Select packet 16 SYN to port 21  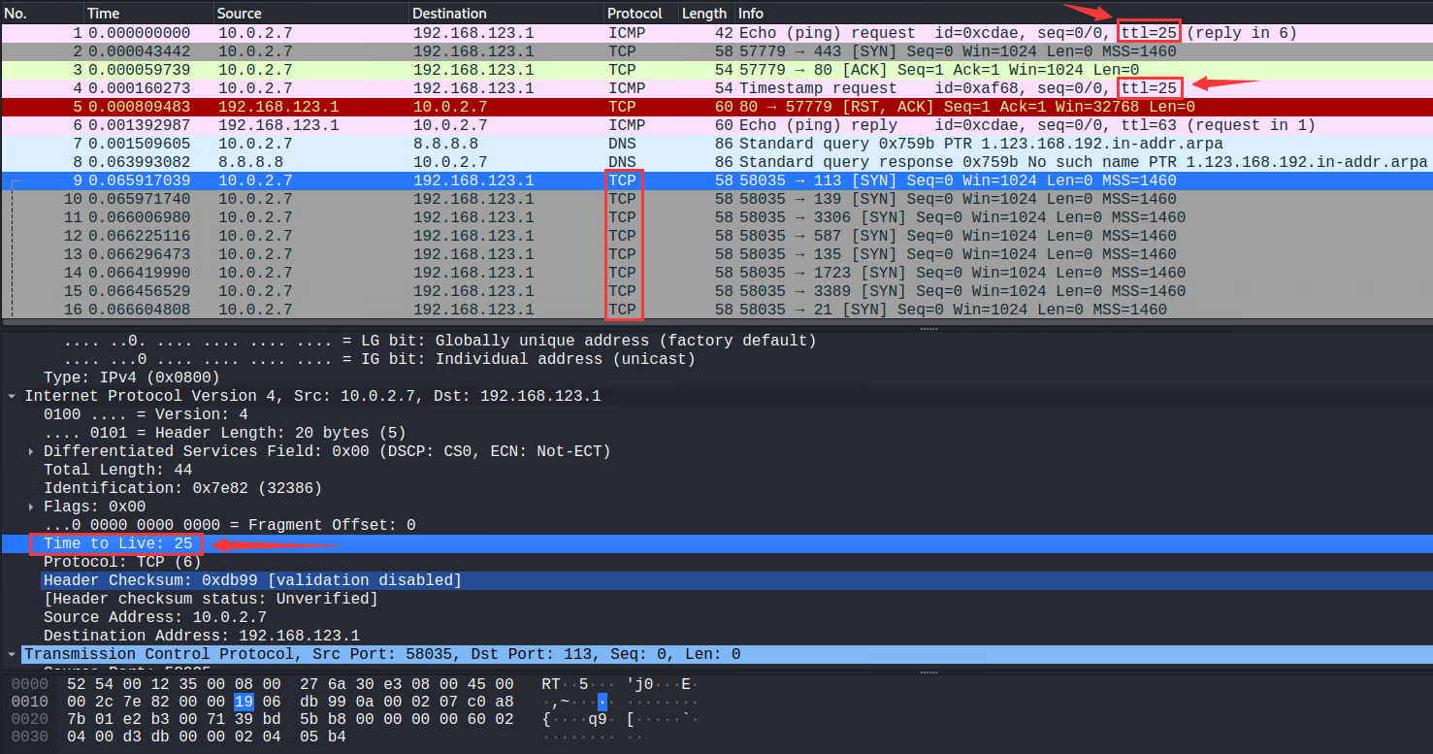click(x=716, y=310)
